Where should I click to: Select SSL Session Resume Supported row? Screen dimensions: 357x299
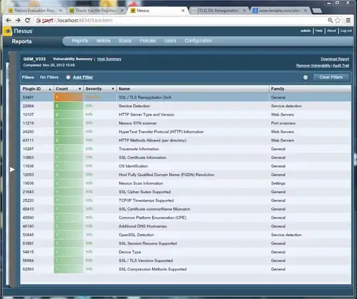[x=186, y=243]
